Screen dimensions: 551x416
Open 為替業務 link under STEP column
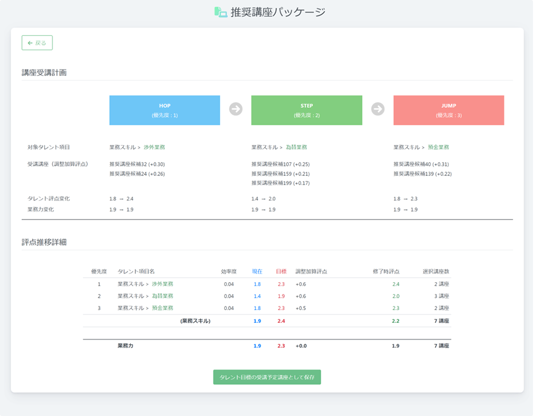[x=297, y=147]
